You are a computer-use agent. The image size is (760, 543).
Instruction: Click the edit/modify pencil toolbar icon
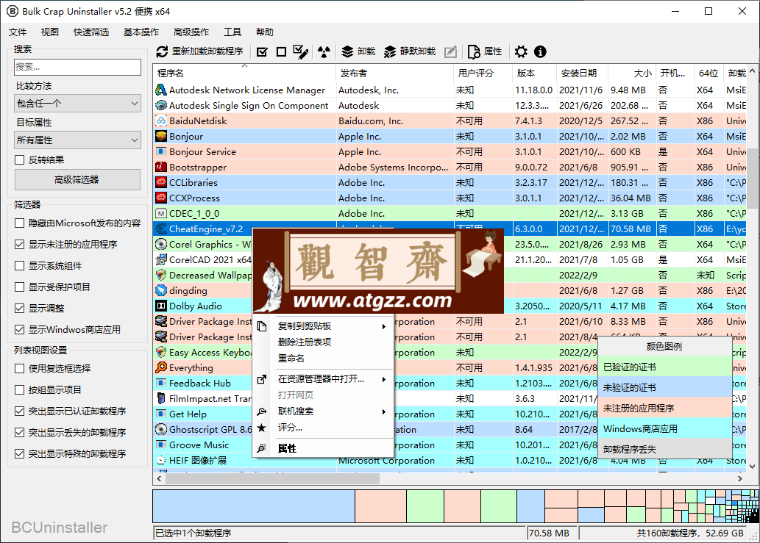click(451, 51)
